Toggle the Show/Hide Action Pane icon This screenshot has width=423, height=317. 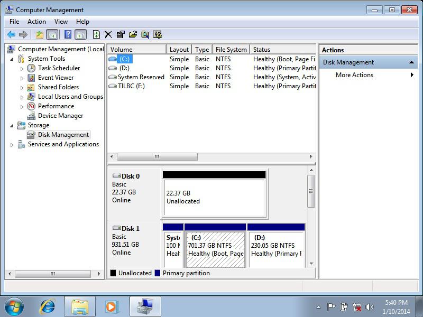click(81, 34)
